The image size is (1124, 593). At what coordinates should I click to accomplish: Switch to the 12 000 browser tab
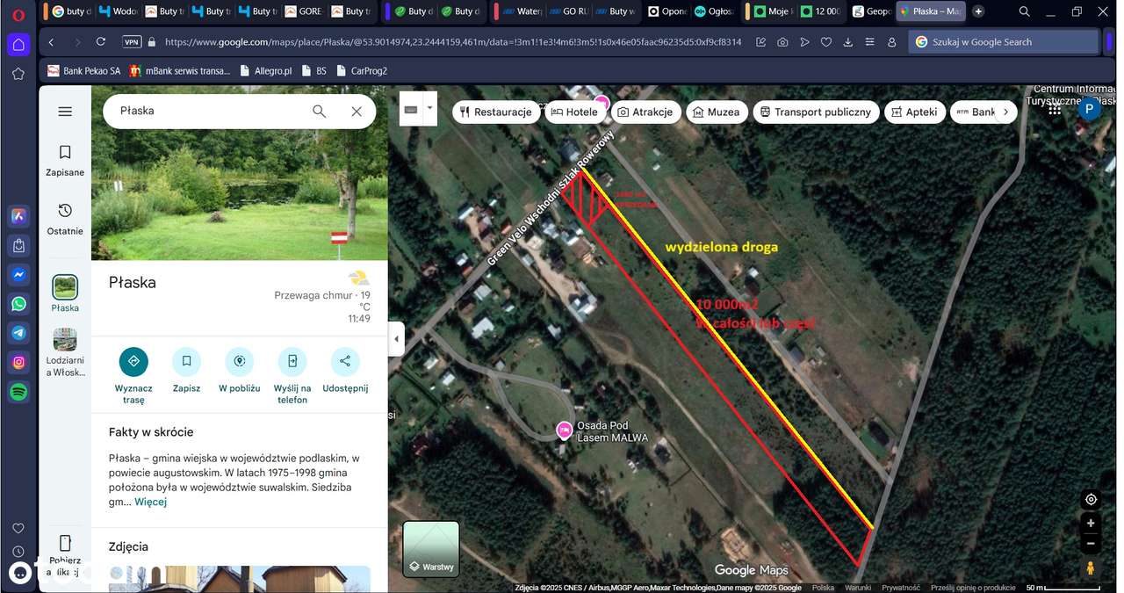point(821,11)
